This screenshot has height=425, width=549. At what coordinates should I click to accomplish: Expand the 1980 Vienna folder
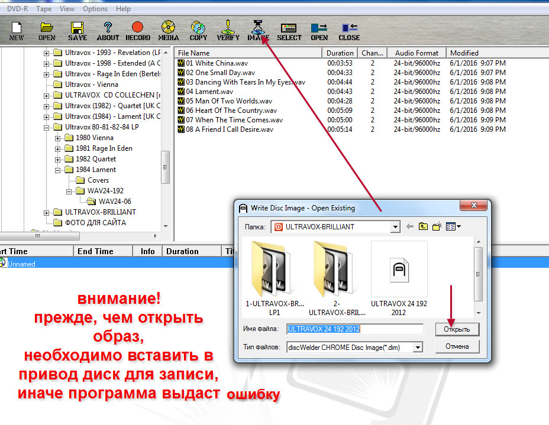[57, 138]
